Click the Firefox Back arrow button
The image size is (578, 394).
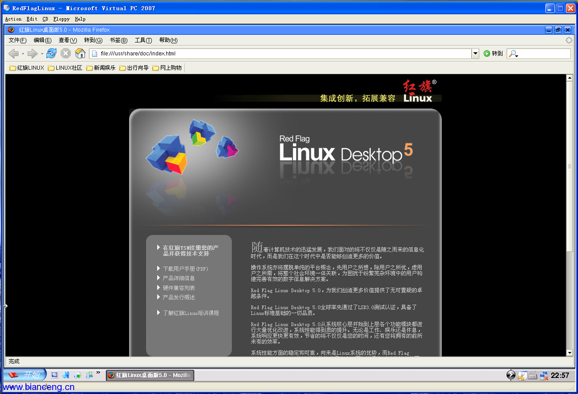pyautogui.click(x=13, y=54)
